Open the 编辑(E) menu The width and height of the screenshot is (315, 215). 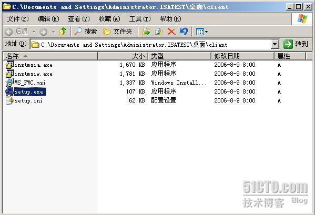point(48,19)
